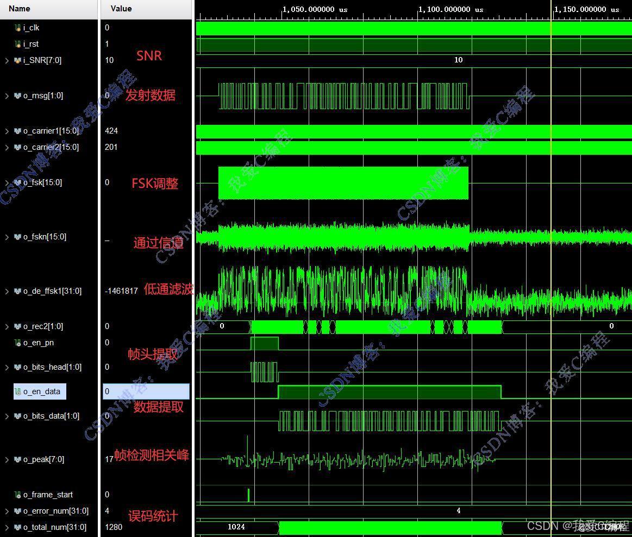Click the o_carrier2 value 201
The height and width of the screenshot is (537, 632).
pyautogui.click(x=111, y=148)
